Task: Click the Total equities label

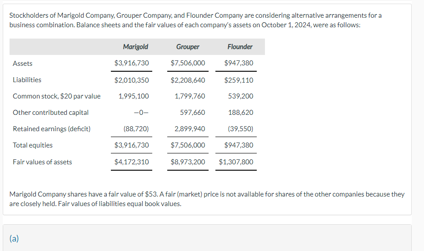Action: (33, 145)
